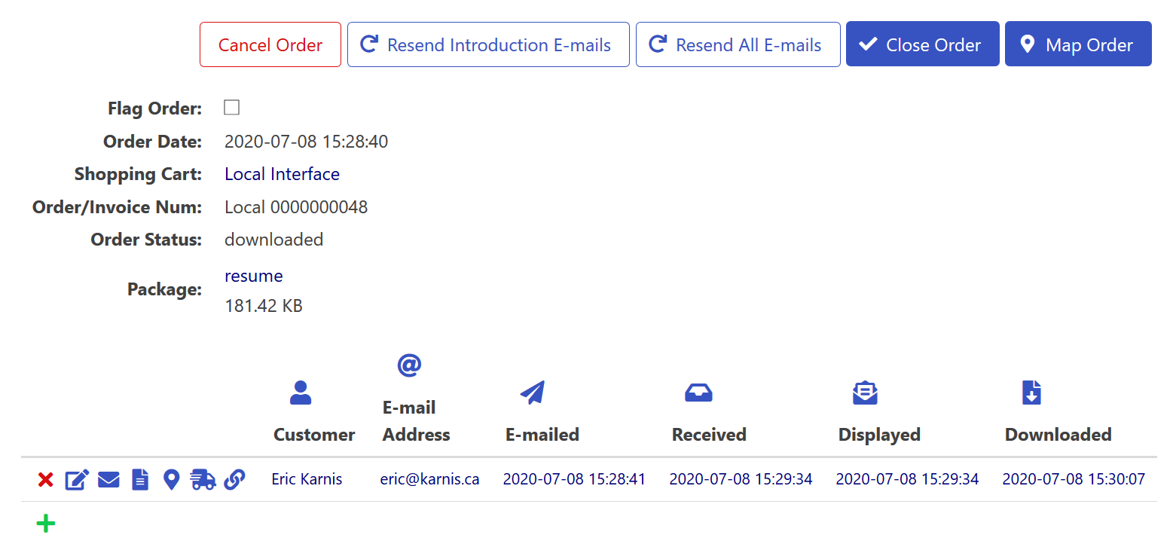Enable the Flag Order checkbox
Image resolution: width=1173 pixels, height=547 pixels.
[x=231, y=107]
